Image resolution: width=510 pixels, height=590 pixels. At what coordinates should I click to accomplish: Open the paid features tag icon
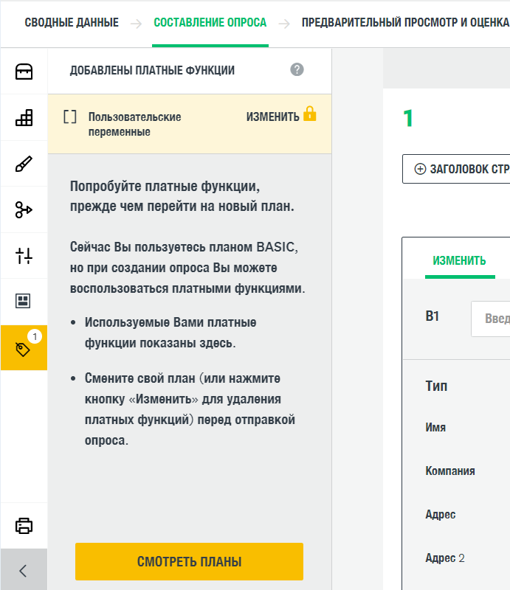[24, 348]
